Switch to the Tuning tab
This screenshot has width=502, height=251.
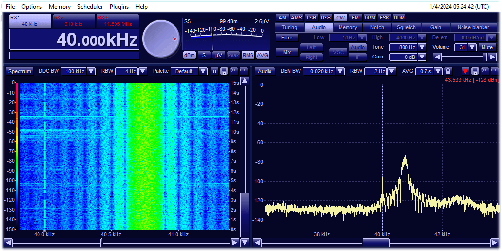[x=290, y=27]
